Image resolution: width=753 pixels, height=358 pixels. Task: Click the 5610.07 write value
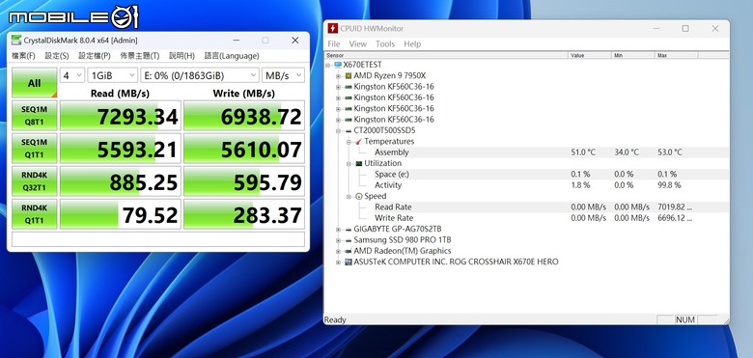click(261, 150)
